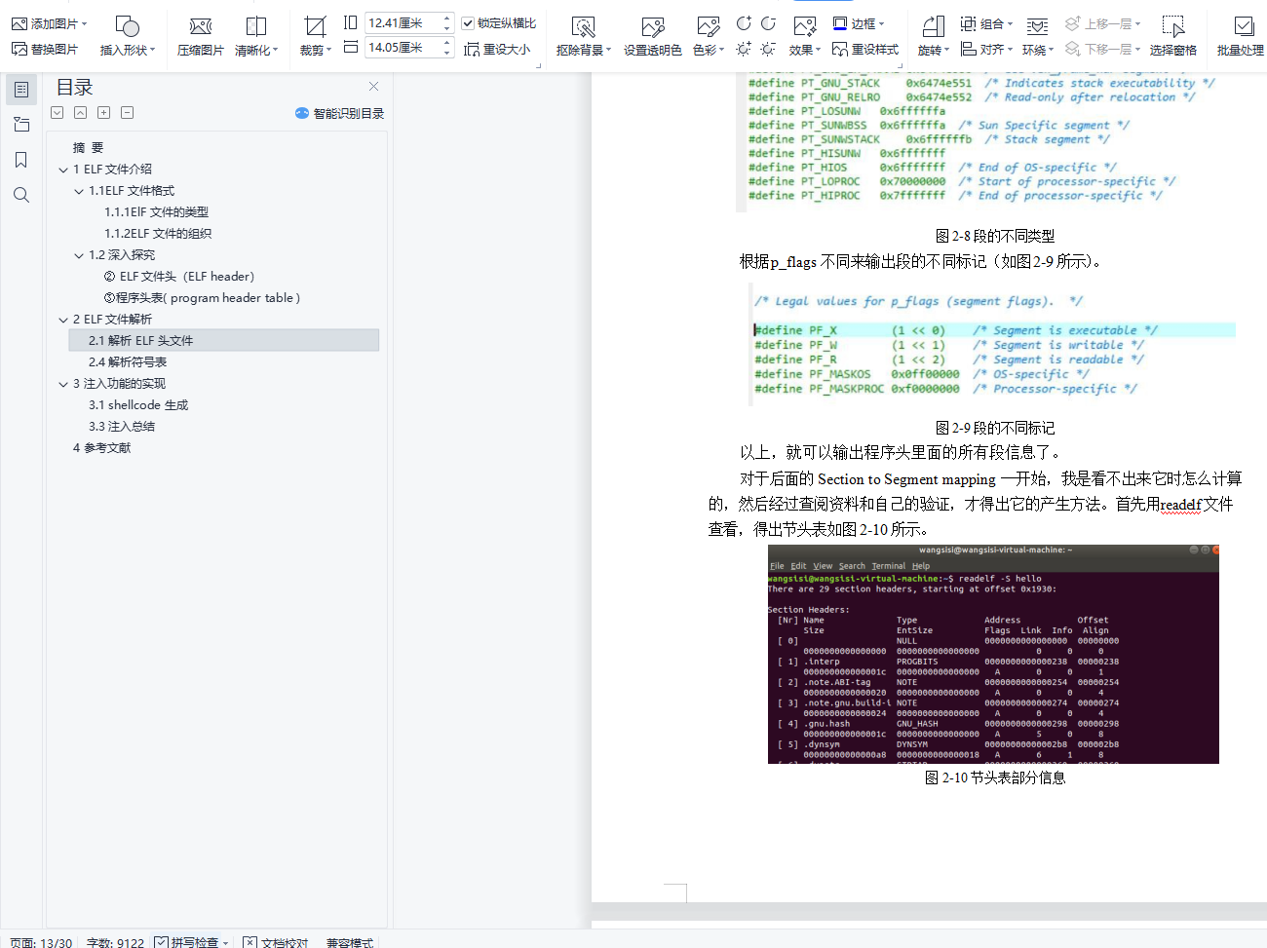Click the remove heading level minus icon
The width and height of the screenshot is (1267, 948).
pyautogui.click(x=128, y=113)
